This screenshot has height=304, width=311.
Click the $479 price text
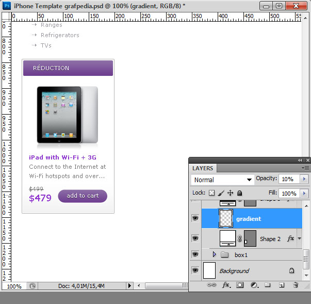[40, 198]
